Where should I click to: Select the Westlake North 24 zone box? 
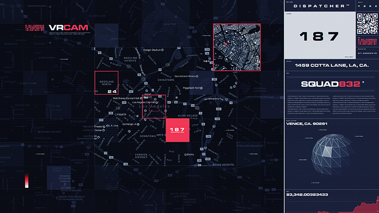click(x=106, y=83)
